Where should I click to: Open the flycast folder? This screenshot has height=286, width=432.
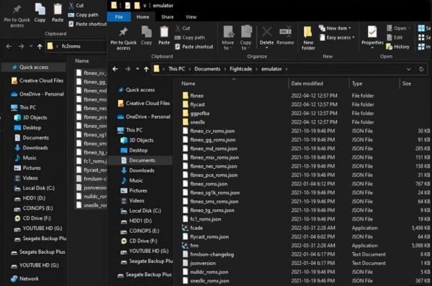tap(197, 104)
